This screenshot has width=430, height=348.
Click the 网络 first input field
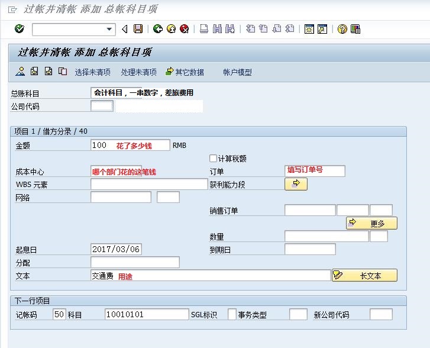coord(121,197)
